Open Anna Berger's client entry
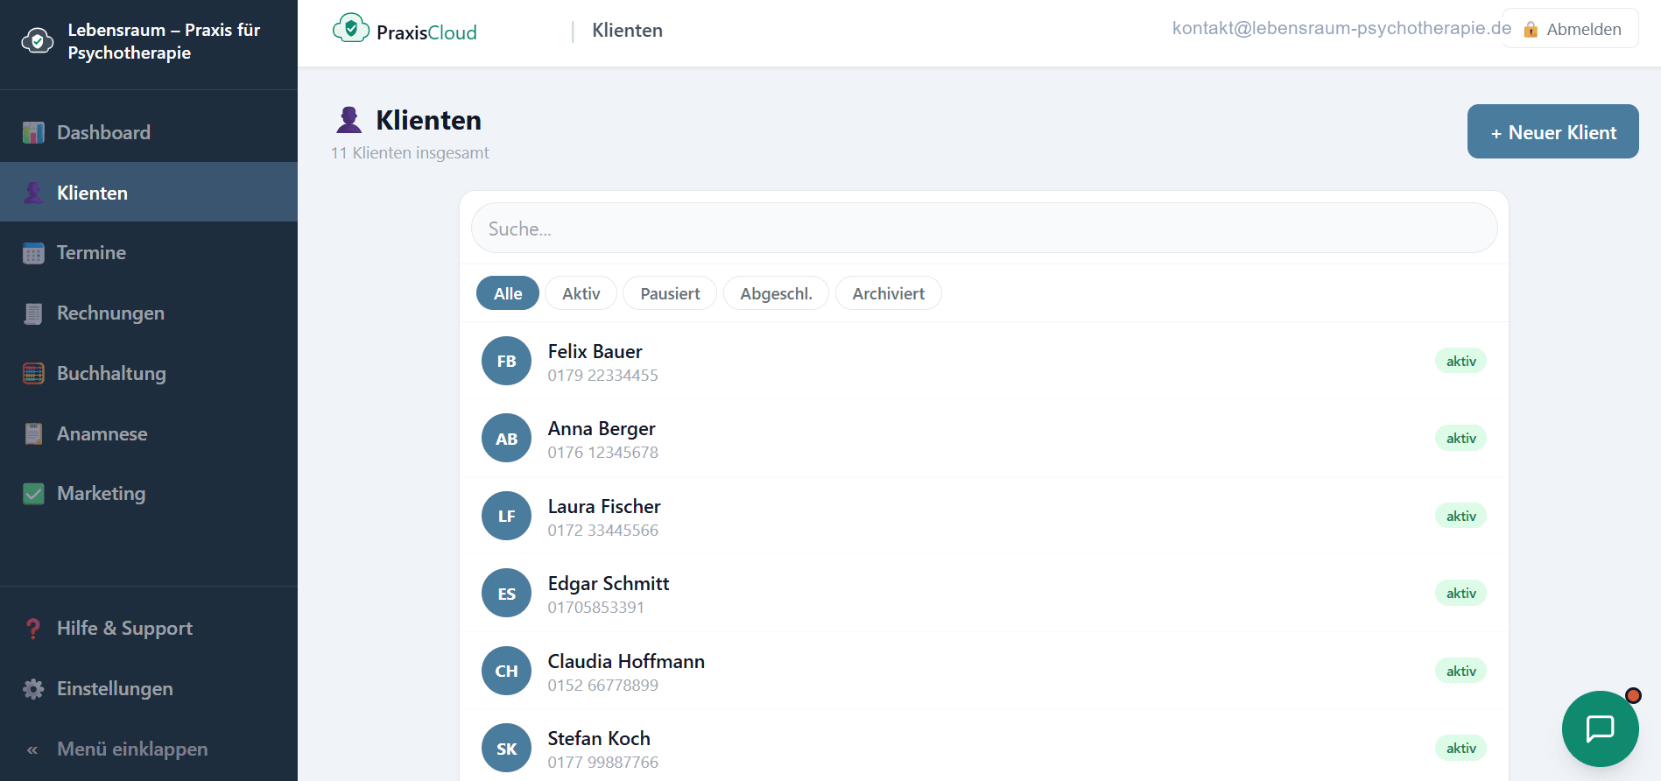 click(x=984, y=439)
